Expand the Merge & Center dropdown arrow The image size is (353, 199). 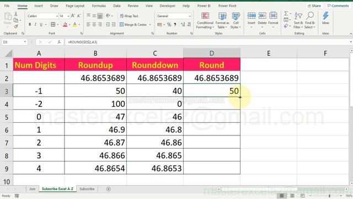tap(150, 24)
